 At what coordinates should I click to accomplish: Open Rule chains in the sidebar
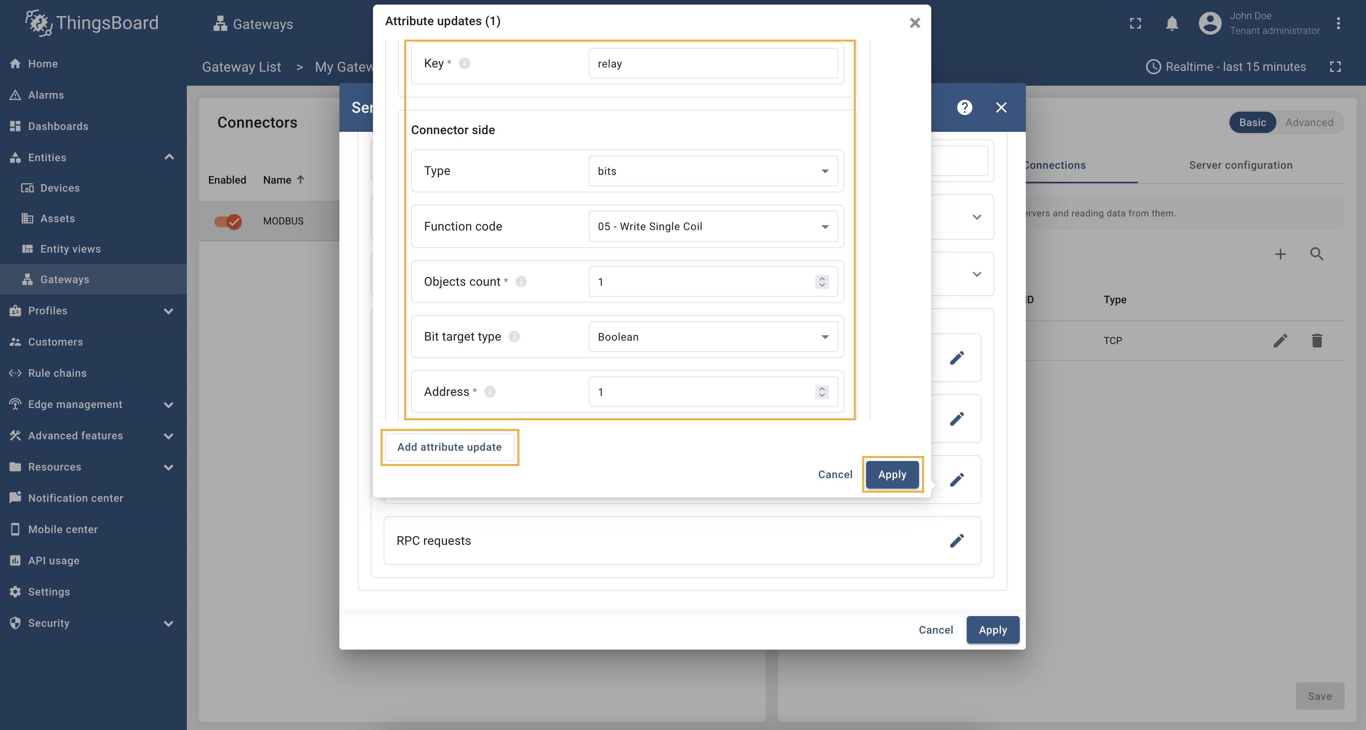coord(57,373)
